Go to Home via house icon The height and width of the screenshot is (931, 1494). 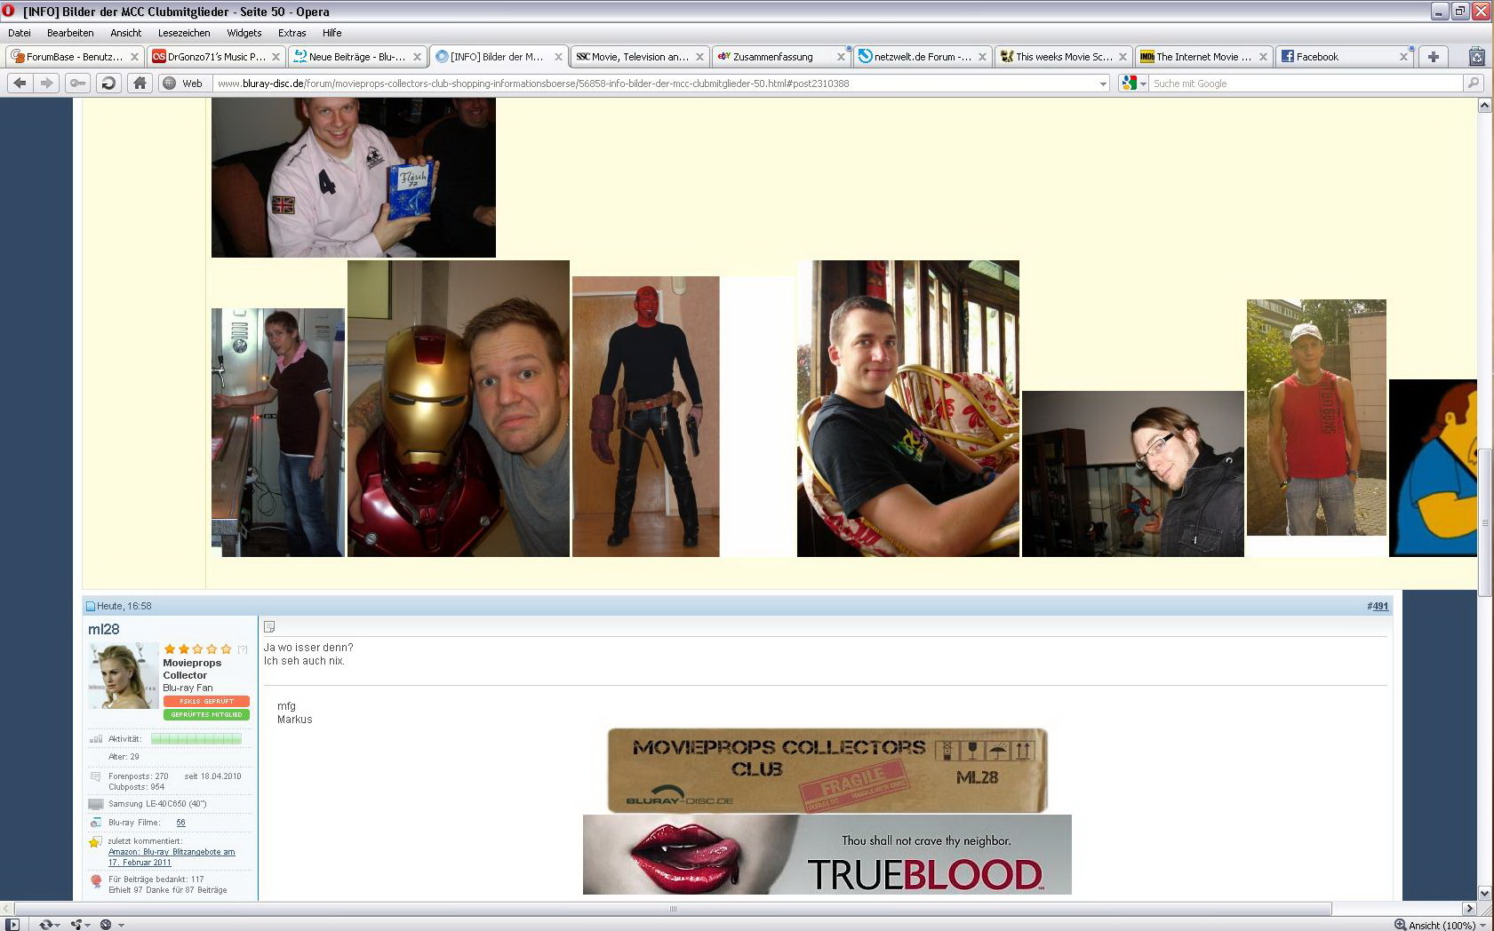[x=140, y=83]
